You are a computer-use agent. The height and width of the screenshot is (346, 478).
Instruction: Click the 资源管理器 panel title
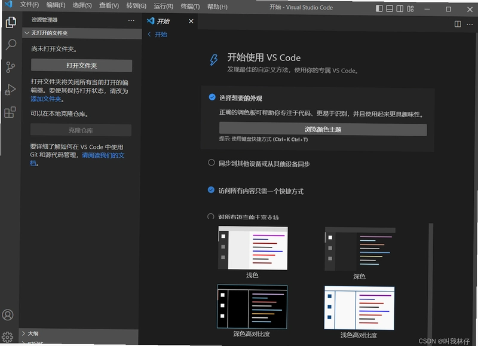point(44,20)
